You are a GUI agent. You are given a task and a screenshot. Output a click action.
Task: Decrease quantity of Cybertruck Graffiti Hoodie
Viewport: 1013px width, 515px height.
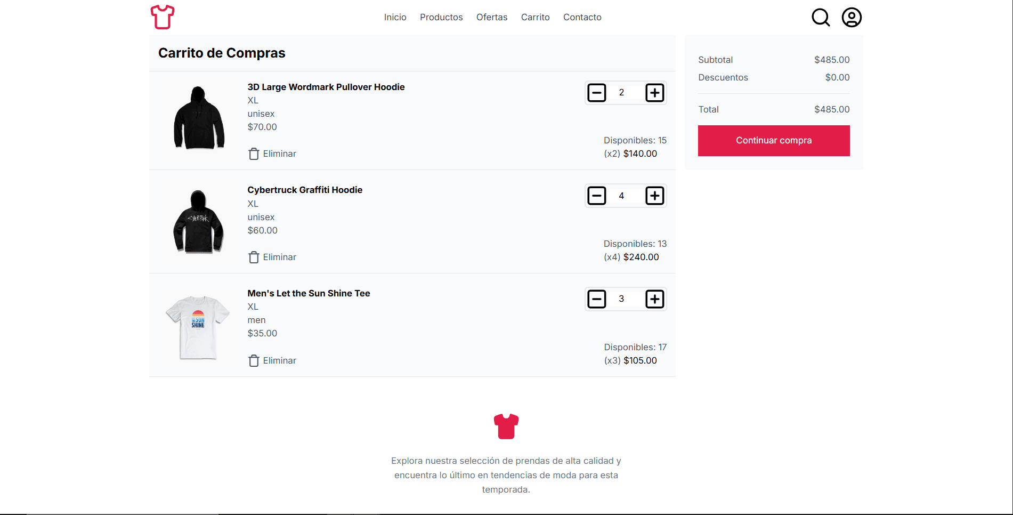click(x=597, y=196)
